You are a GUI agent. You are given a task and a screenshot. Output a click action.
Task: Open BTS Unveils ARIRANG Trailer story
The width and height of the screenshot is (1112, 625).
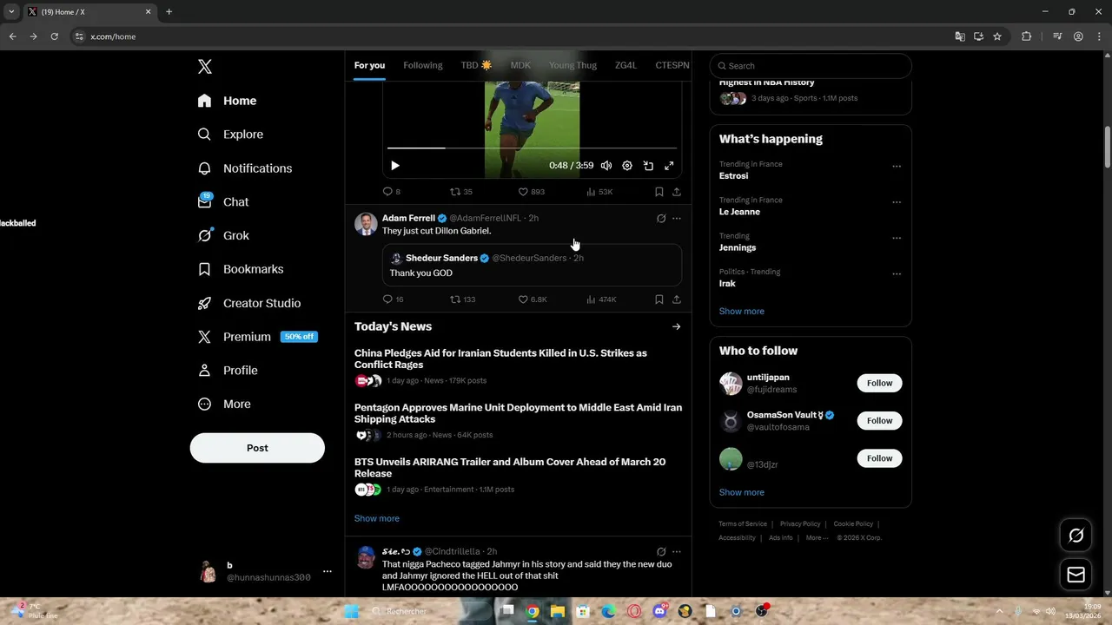point(518,477)
